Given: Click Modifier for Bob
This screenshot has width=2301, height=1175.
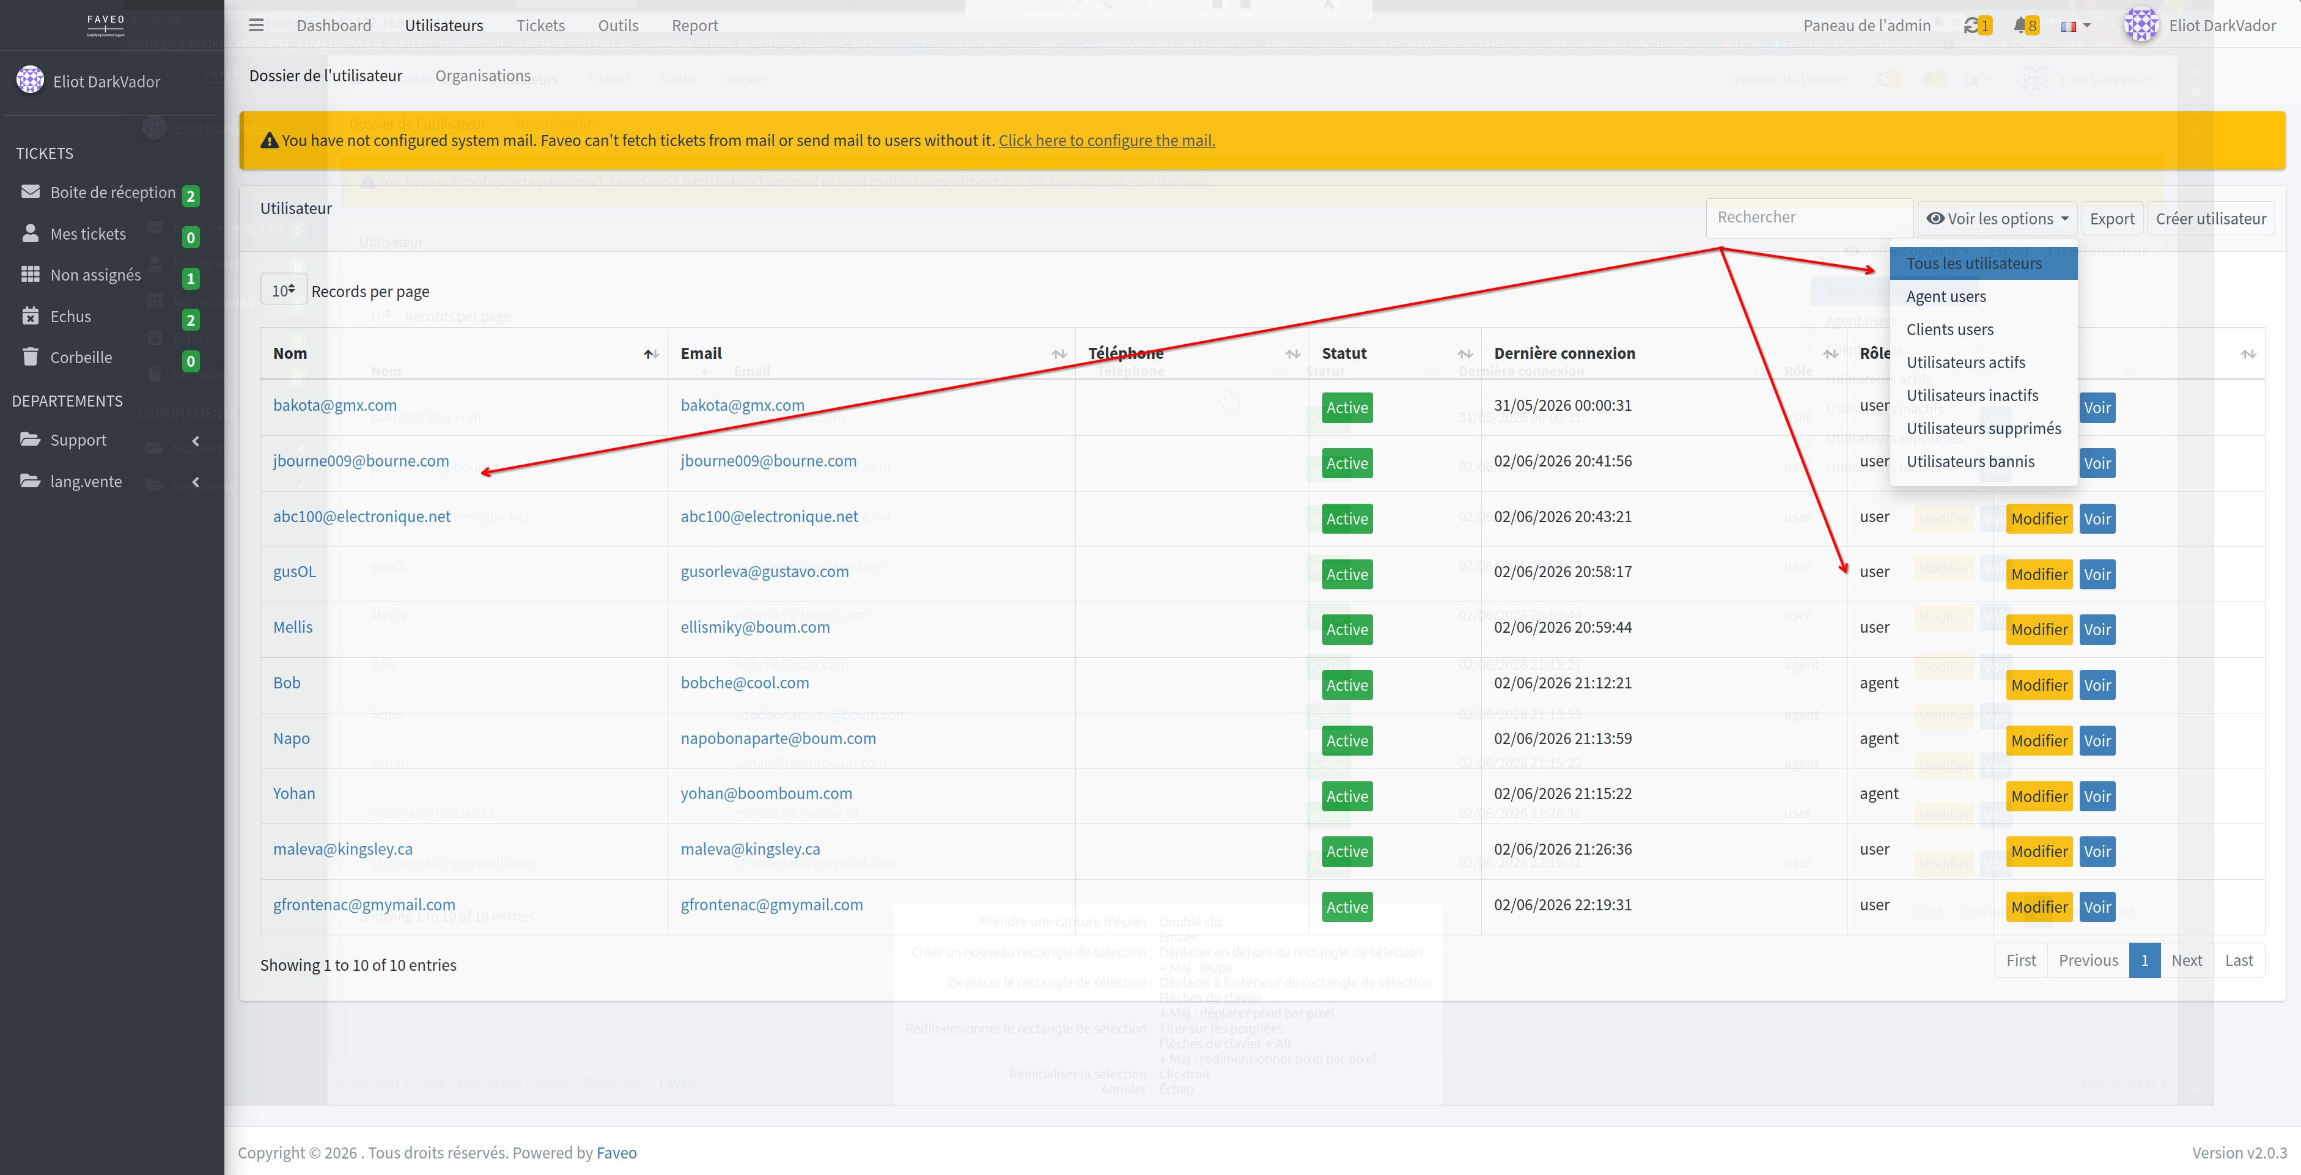Looking at the screenshot, I should [x=2039, y=685].
